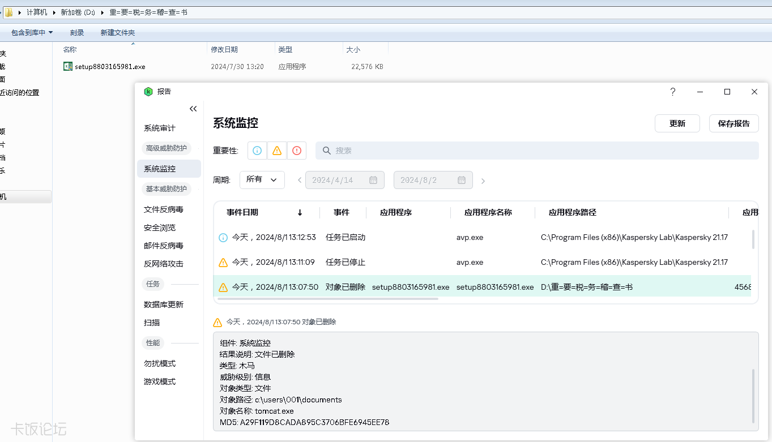The height and width of the screenshot is (442, 772).
Task: Go to next period with right chevron
Action: pos(483,181)
